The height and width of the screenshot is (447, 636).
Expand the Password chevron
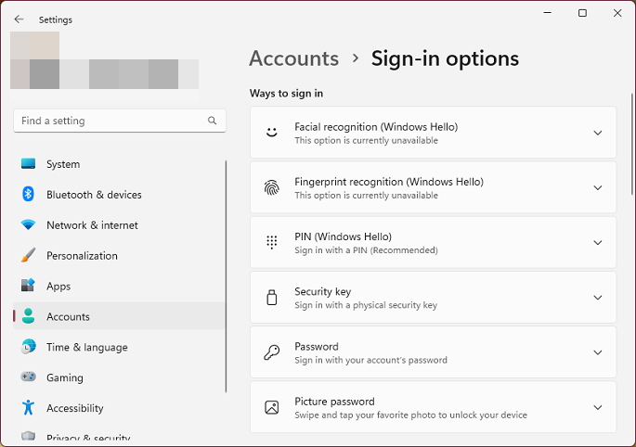tap(597, 352)
